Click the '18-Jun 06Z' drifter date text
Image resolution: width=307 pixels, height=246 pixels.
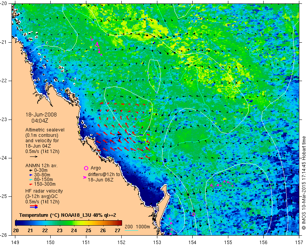pos(101,180)
